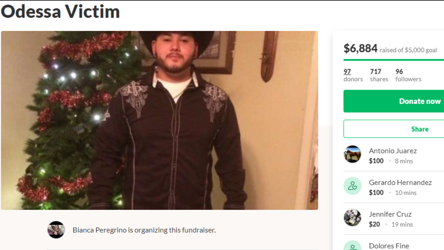Click the 717 shares count
Image resolution: width=444 pixels, height=250 pixels.
point(379,75)
